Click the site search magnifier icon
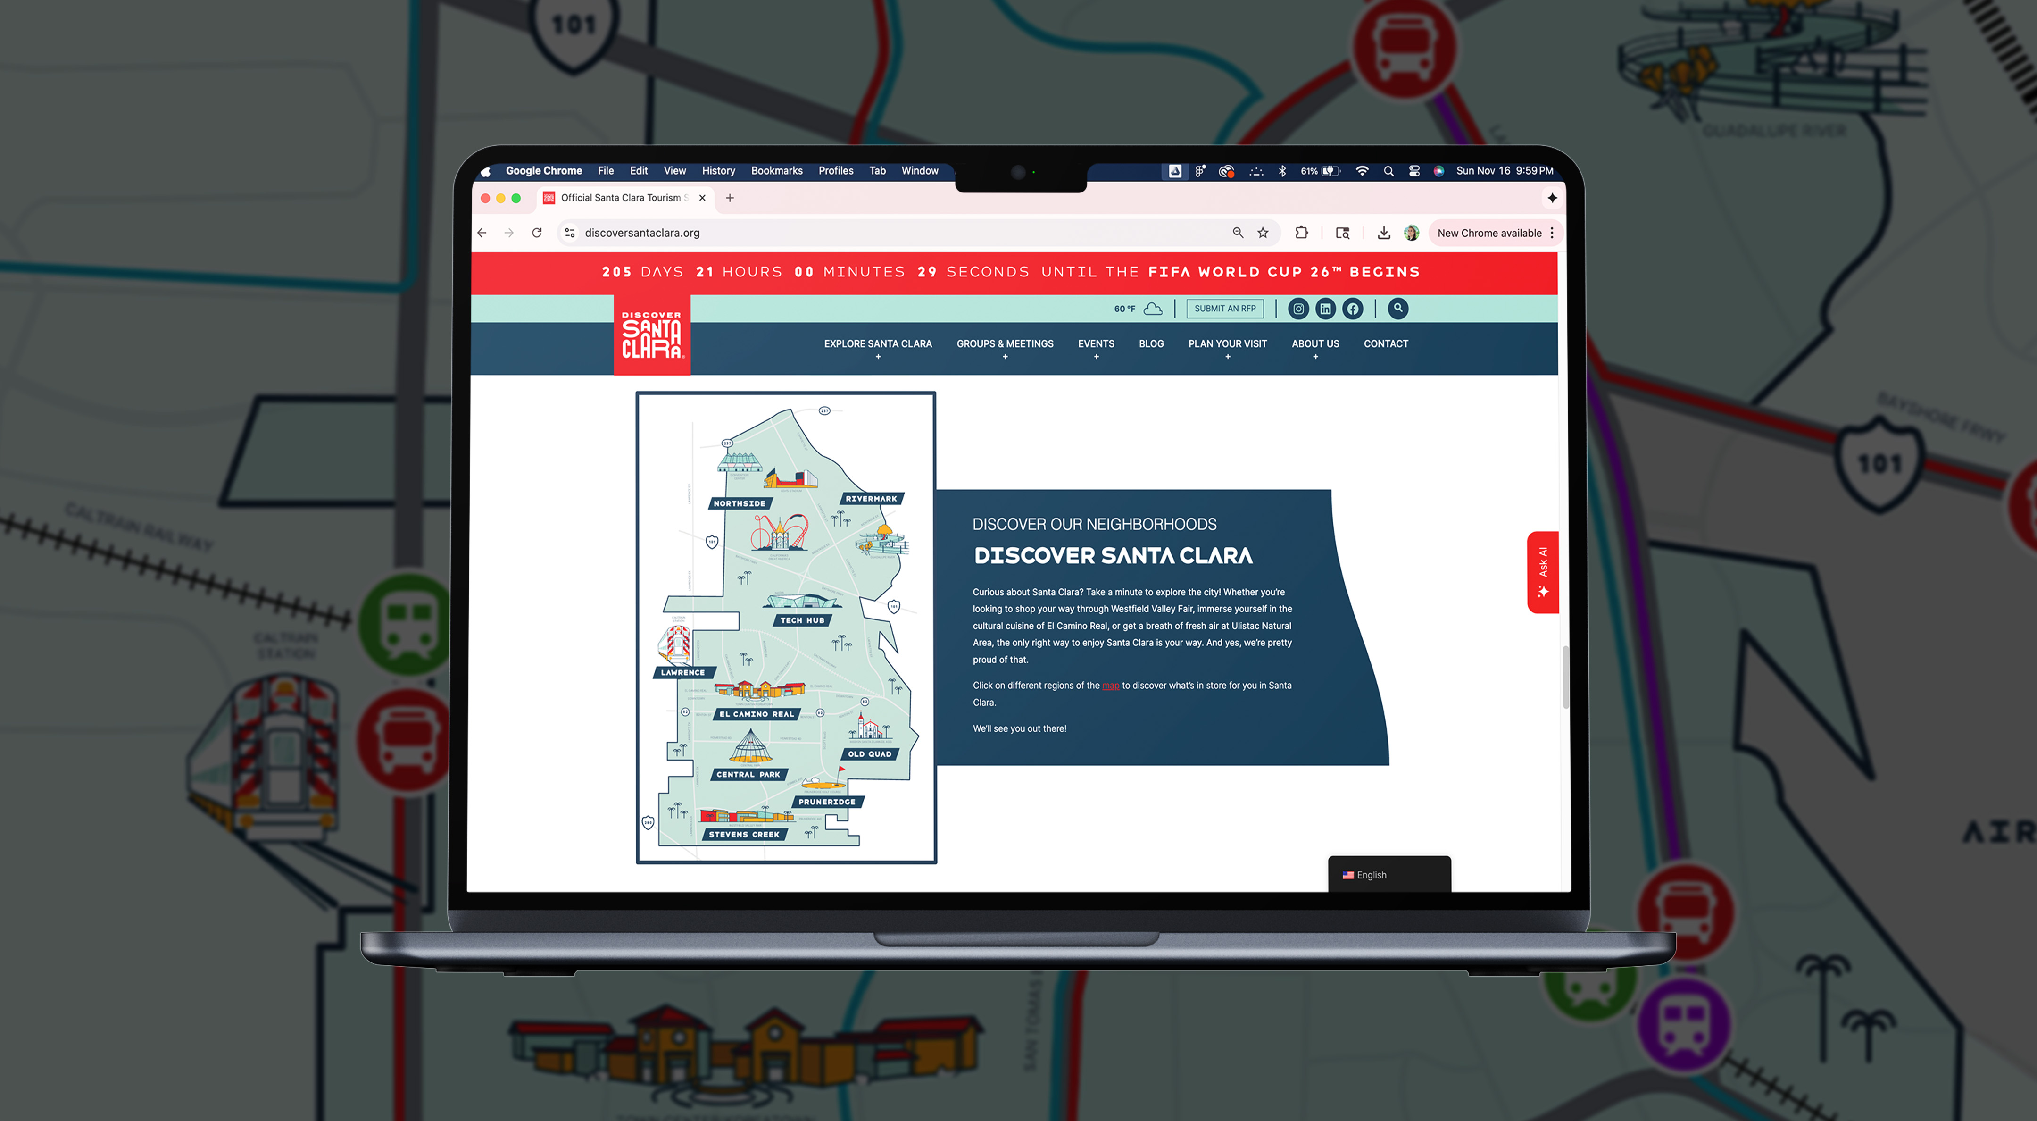Screen dimensions: 2037x1121 (1398, 308)
